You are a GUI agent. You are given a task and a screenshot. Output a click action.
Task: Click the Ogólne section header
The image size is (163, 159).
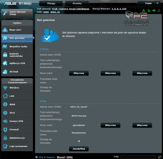(x=17, y=23)
